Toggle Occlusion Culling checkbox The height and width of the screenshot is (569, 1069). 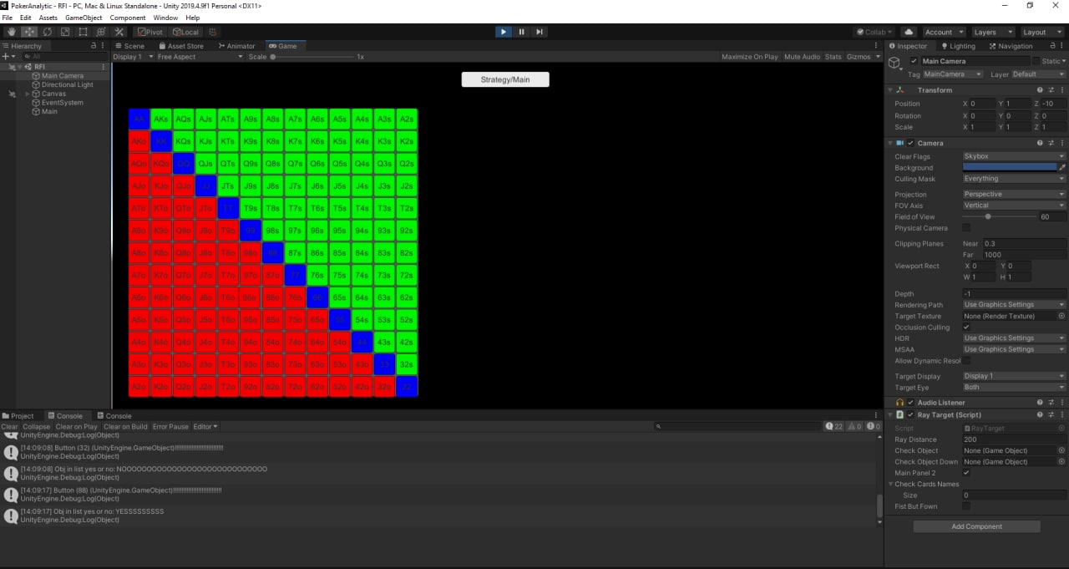pyautogui.click(x=966, y=327)
